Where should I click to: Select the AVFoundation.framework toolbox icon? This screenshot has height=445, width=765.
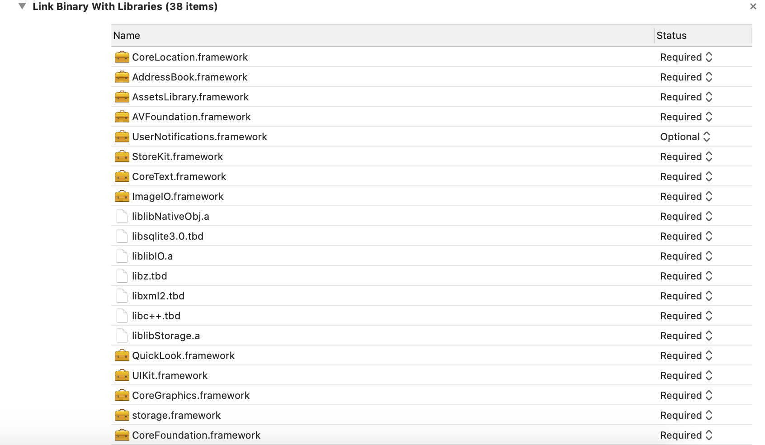point(122,117)
